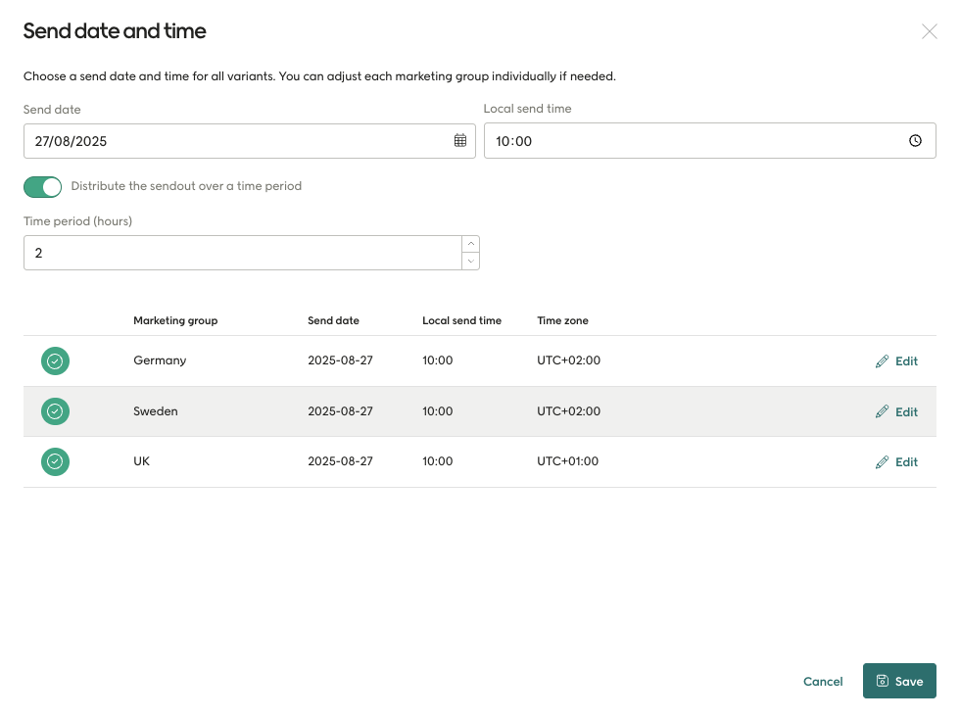Click the save icon inside the Save button
The height and width of the screenshot is (719, 960).
tap(883, 681)
